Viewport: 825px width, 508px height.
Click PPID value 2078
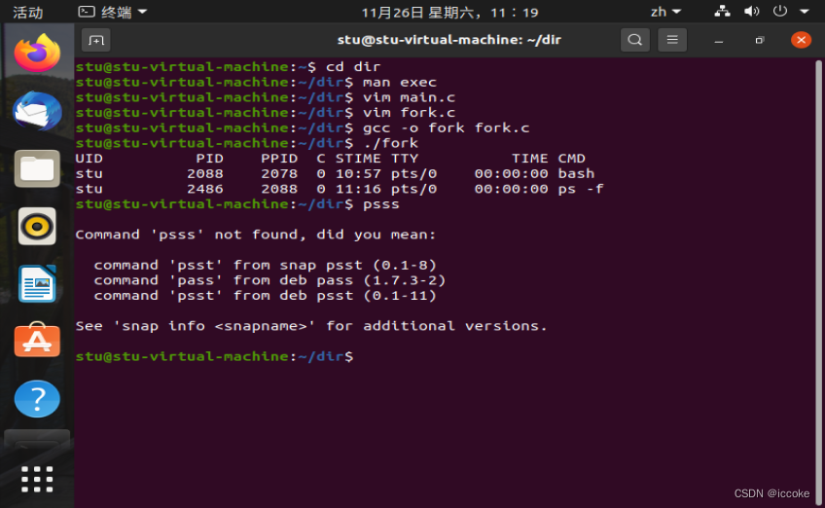coord(279,174)
